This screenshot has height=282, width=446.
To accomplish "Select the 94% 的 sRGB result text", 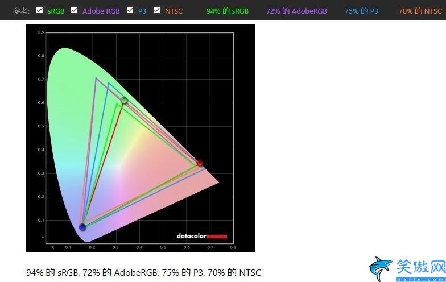I will (228, 11).
